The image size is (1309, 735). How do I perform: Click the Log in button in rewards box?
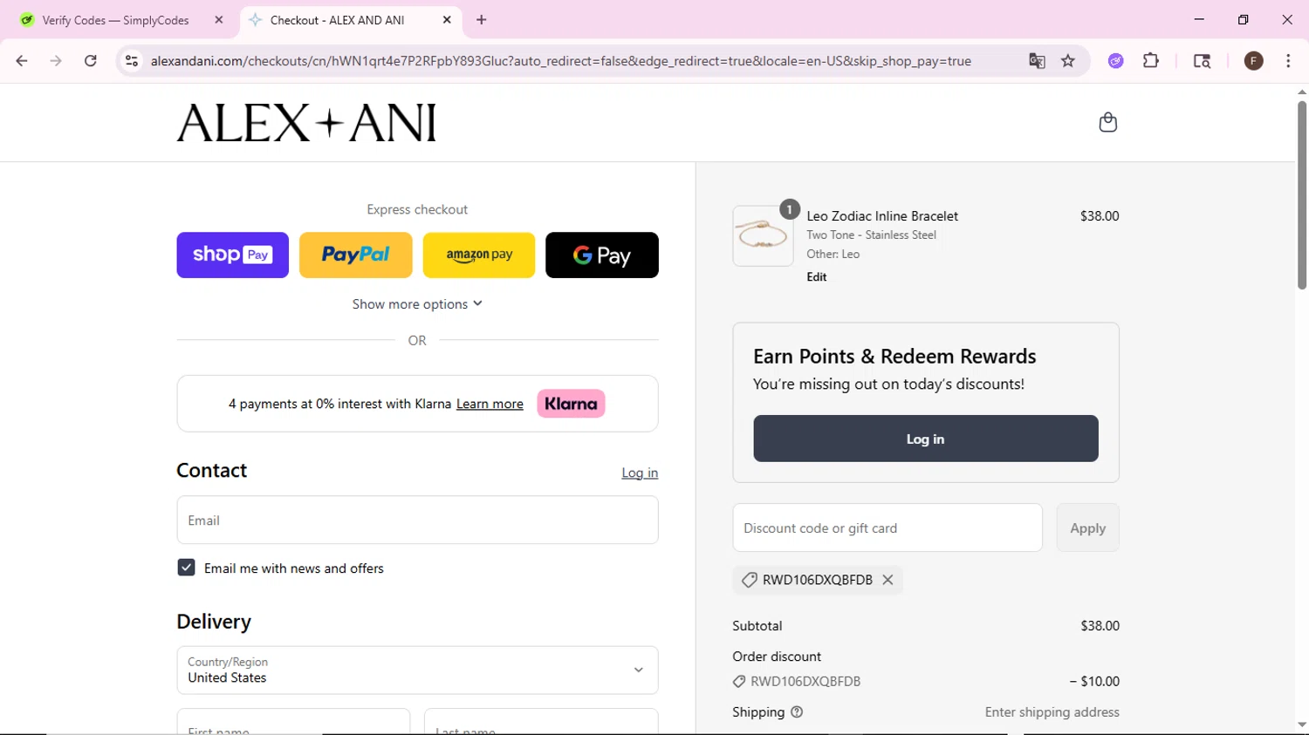(926, 439)
